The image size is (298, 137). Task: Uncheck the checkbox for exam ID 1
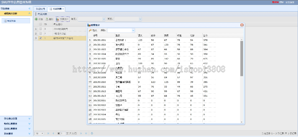pyautogui.click(x=40, y=38)
